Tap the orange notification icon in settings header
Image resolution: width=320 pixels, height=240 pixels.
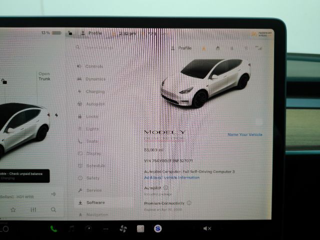coord(203,48)
